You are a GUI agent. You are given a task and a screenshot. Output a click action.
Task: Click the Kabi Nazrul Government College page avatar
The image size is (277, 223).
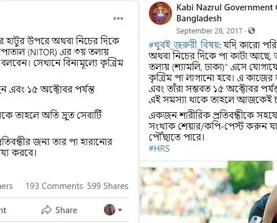point(160,13)
